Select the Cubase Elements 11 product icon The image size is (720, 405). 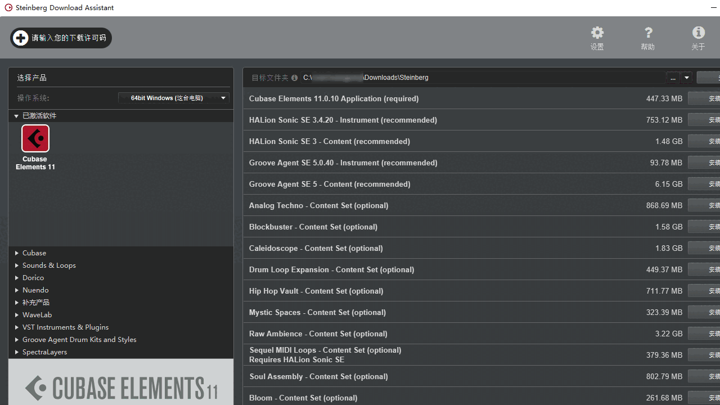[x=35, y=138]
